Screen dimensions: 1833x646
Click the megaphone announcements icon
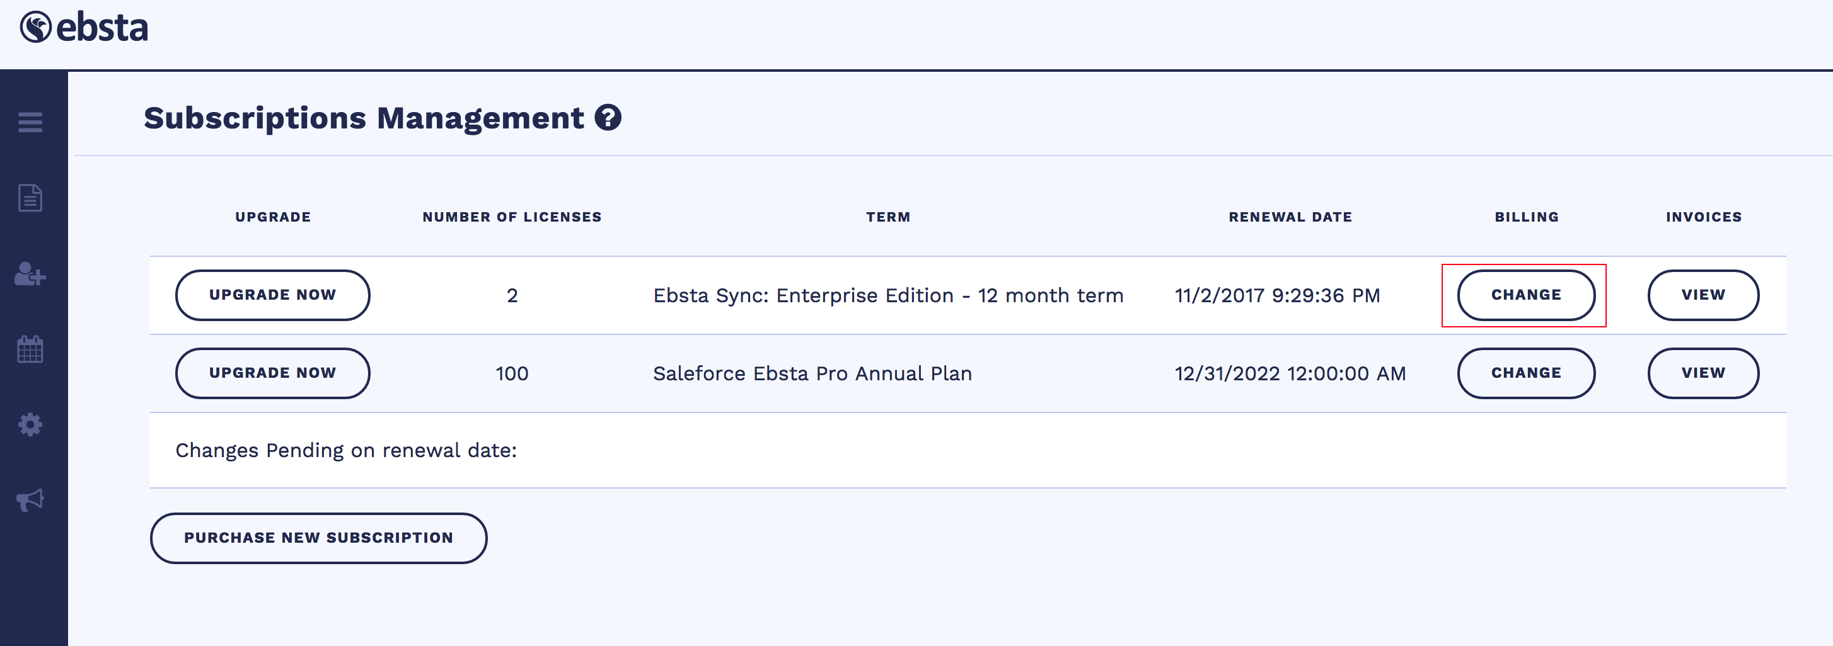point(30,499)
